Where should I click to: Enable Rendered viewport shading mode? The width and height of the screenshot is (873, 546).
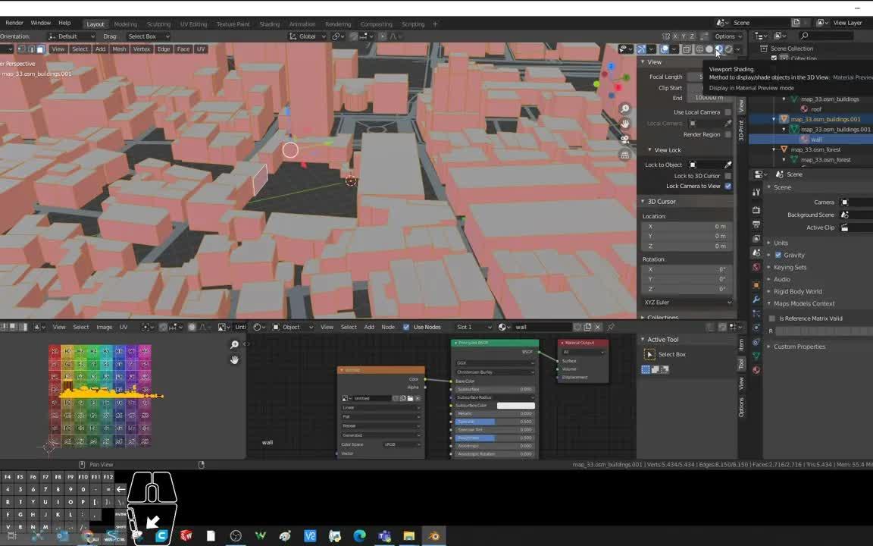pyautogui.click(x=729, y=49)
